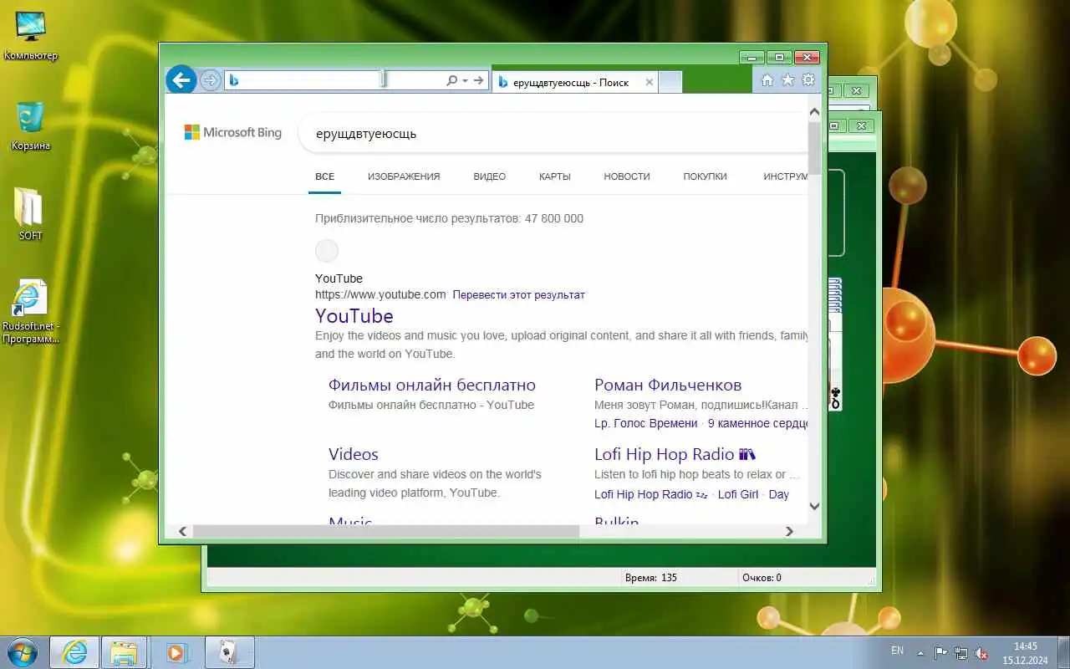
Task: Click the Microsoft Bing logo
Action: click(233, 132)
